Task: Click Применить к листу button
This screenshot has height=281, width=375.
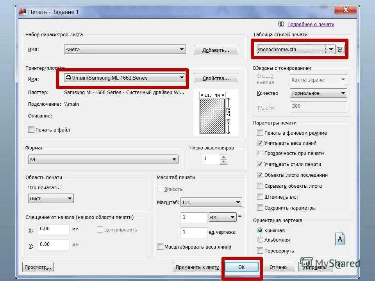Action: tap(197, 267)
